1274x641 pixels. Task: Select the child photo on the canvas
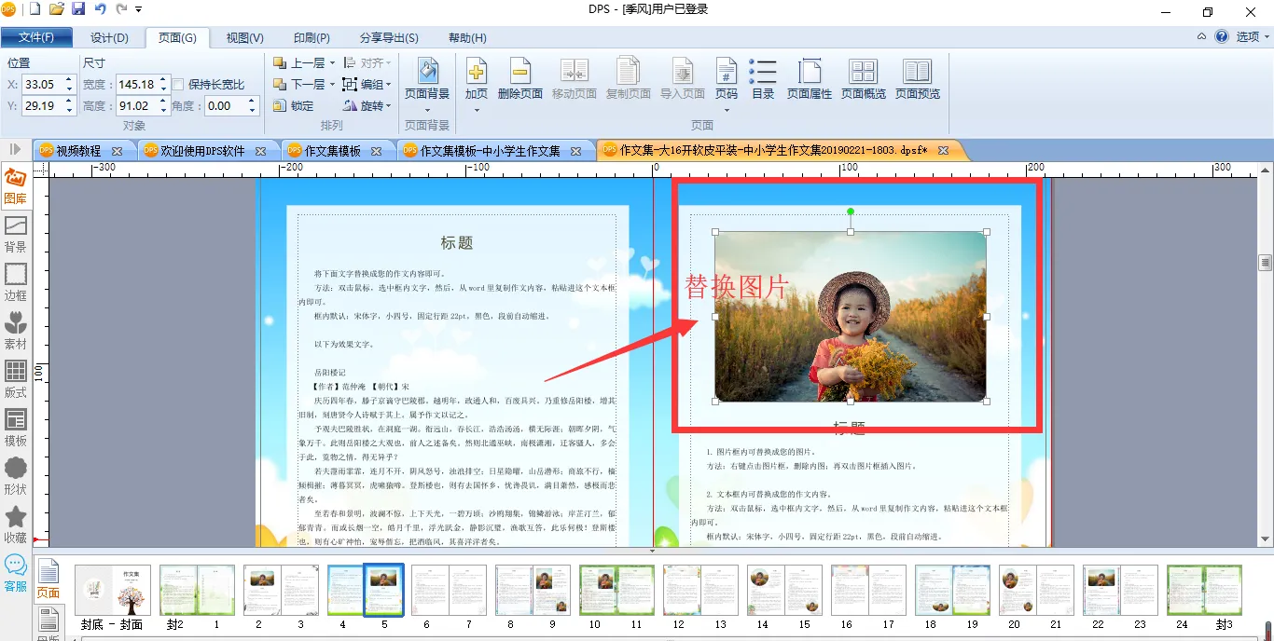[x=850, y=317]
